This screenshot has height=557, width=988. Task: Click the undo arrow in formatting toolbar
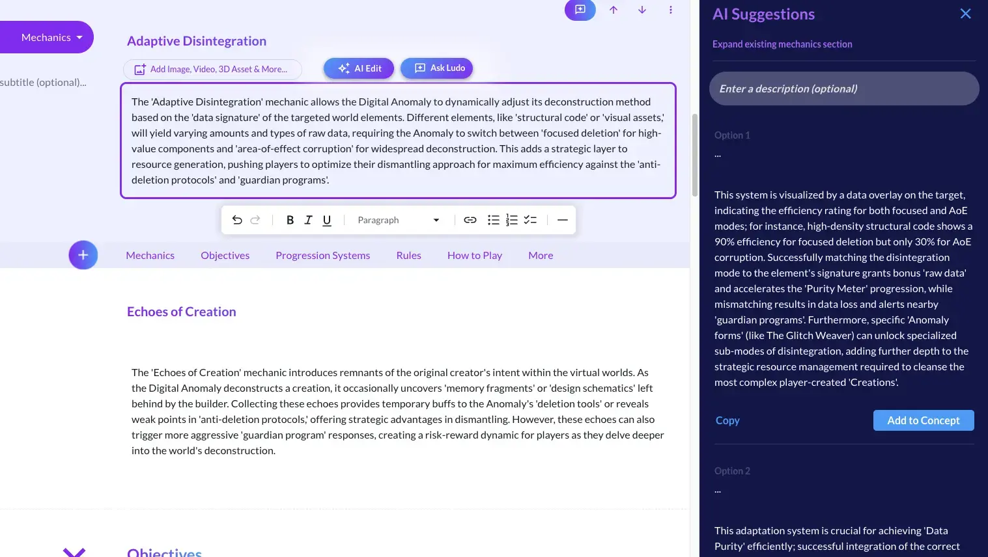(x=237, y=220)
